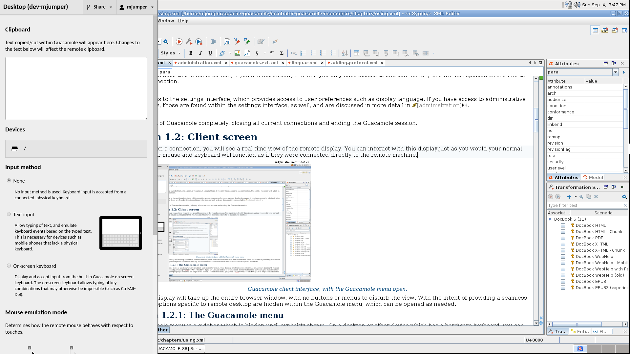Open the Styles dropdown
630x354 pixels.
(x=171, y=53)
